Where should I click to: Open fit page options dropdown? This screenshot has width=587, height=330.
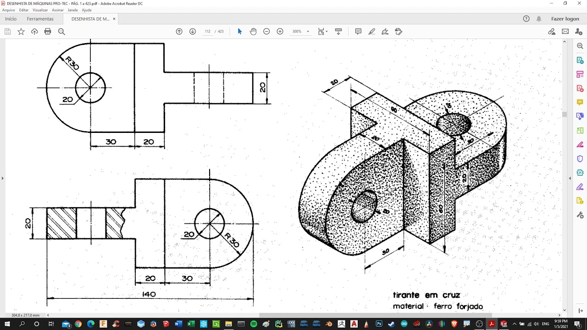[323, 32]
